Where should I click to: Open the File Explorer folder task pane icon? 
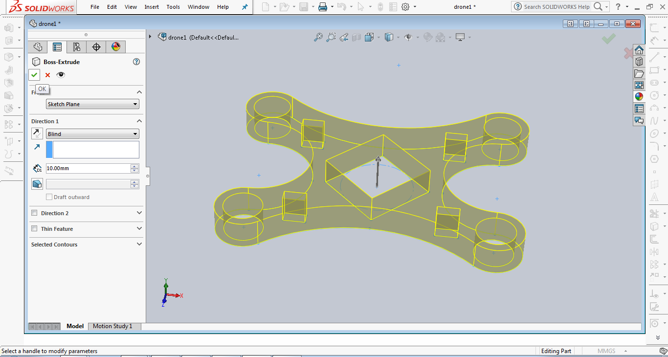639,73
